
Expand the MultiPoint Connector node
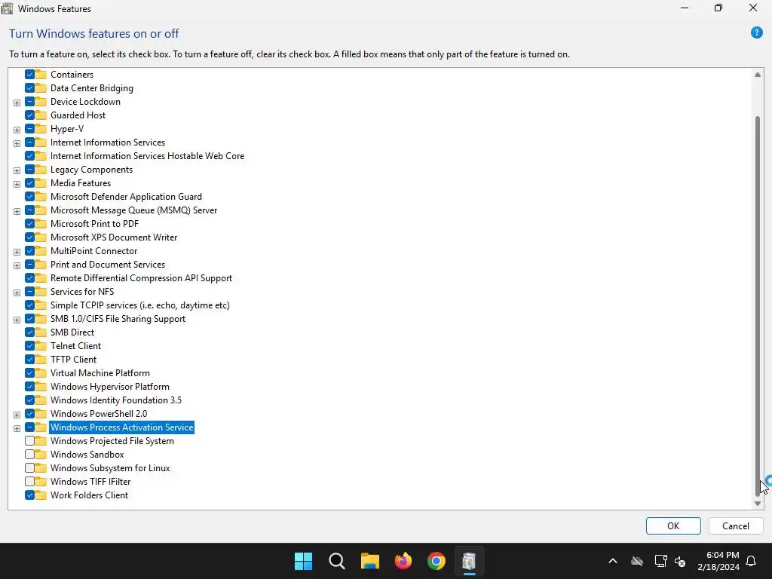point(17,252)
